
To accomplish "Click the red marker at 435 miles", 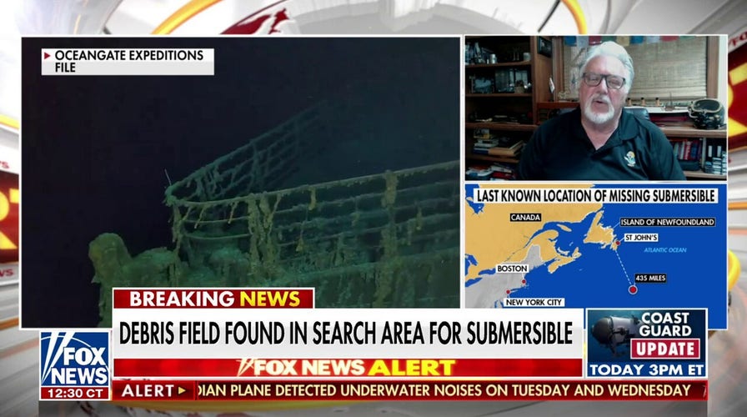I will click(633, 289).
